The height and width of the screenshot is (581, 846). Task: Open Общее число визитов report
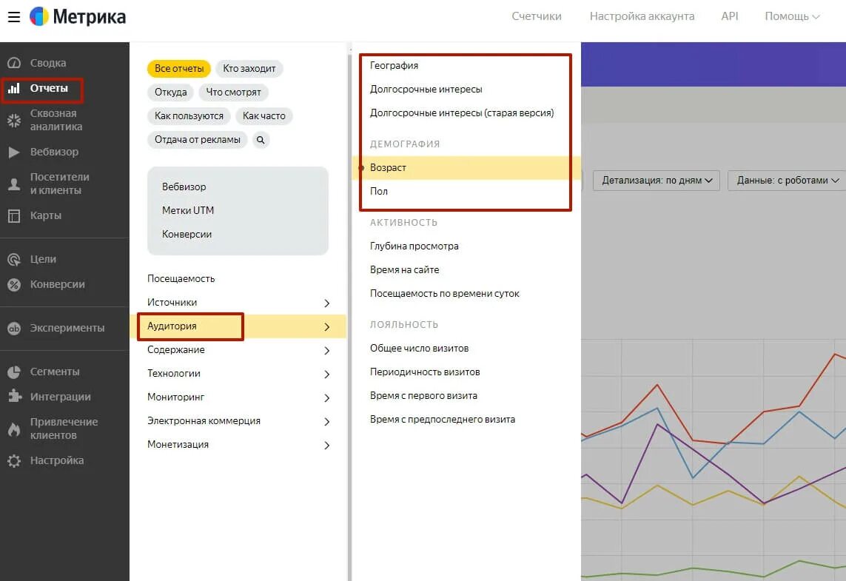419,348
